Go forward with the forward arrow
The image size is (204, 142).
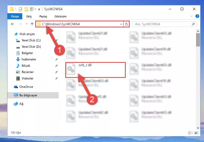click(x=20, y=24)
